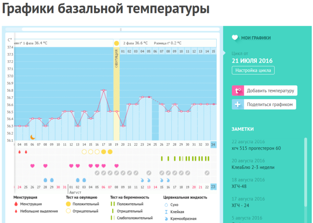Click the pink heart on cycle day 08
Viewport: 313px width, 223px height.
coord(45,166)
